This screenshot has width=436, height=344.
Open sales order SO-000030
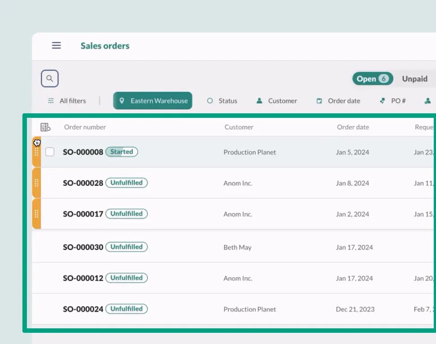pos(83,247)
